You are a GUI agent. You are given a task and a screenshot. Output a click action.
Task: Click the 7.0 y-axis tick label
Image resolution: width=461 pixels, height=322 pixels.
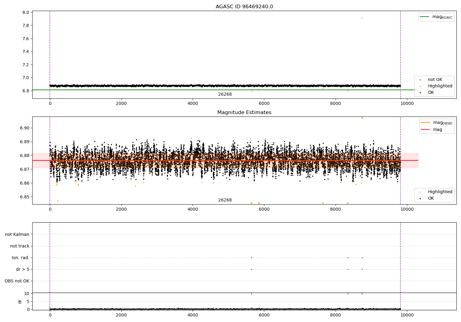pos(26,78)
